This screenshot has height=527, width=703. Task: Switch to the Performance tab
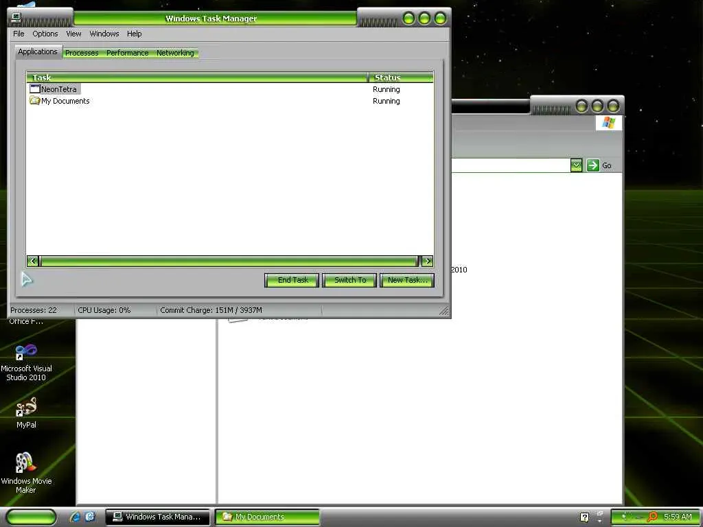127,53
